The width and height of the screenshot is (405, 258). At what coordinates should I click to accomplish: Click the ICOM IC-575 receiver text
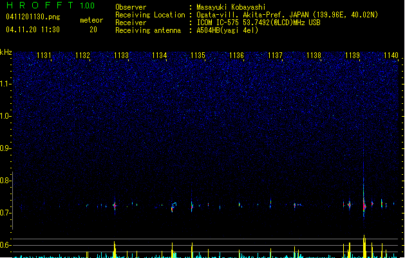[x=258, y=23]
